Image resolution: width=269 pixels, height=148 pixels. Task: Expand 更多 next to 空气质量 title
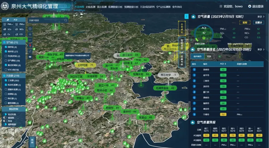click(261, 17)
